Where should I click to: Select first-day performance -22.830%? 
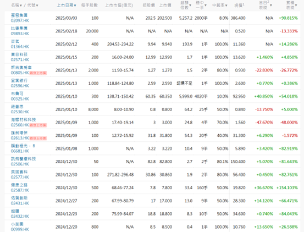pos(264,70)
